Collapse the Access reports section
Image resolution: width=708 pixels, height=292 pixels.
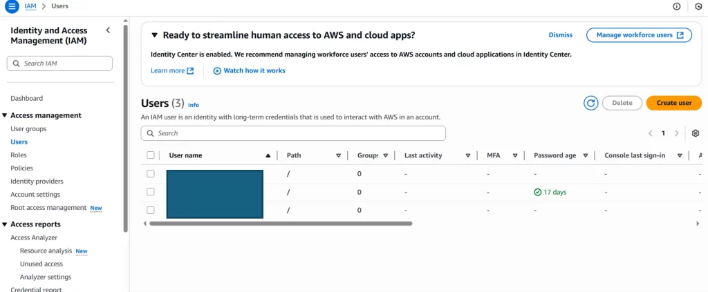5,224
